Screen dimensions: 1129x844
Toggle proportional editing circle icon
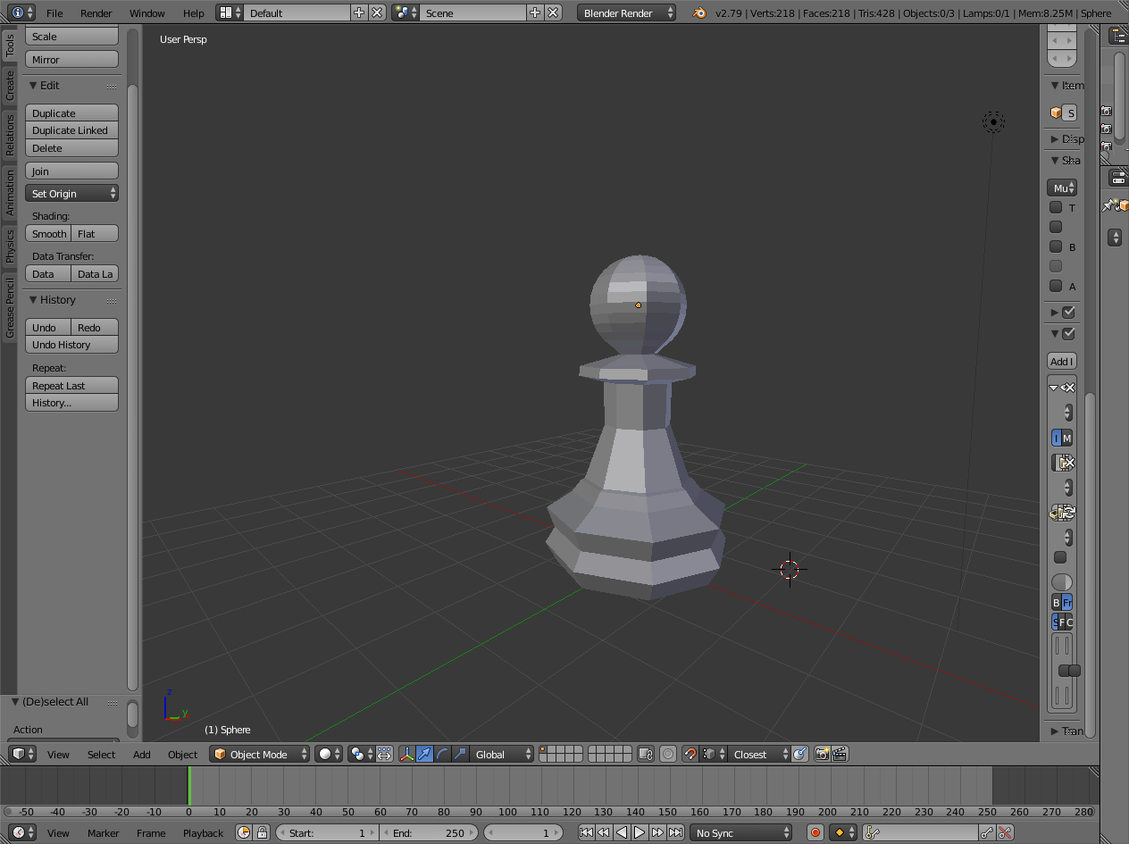point(667,755)
